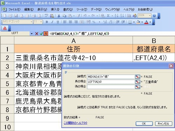Click the Copy icon in the toolbar
This screenshot has width=175, height=131.
point(64,16)
